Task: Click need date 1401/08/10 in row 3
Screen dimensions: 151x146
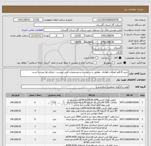Action: tap(15, 119)
